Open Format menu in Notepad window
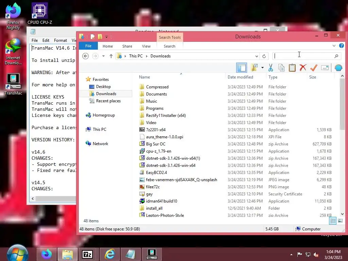 (x=60, y=40)
